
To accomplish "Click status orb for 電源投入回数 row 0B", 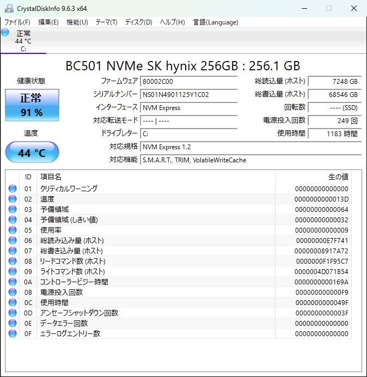I will [x=13, y=292].
